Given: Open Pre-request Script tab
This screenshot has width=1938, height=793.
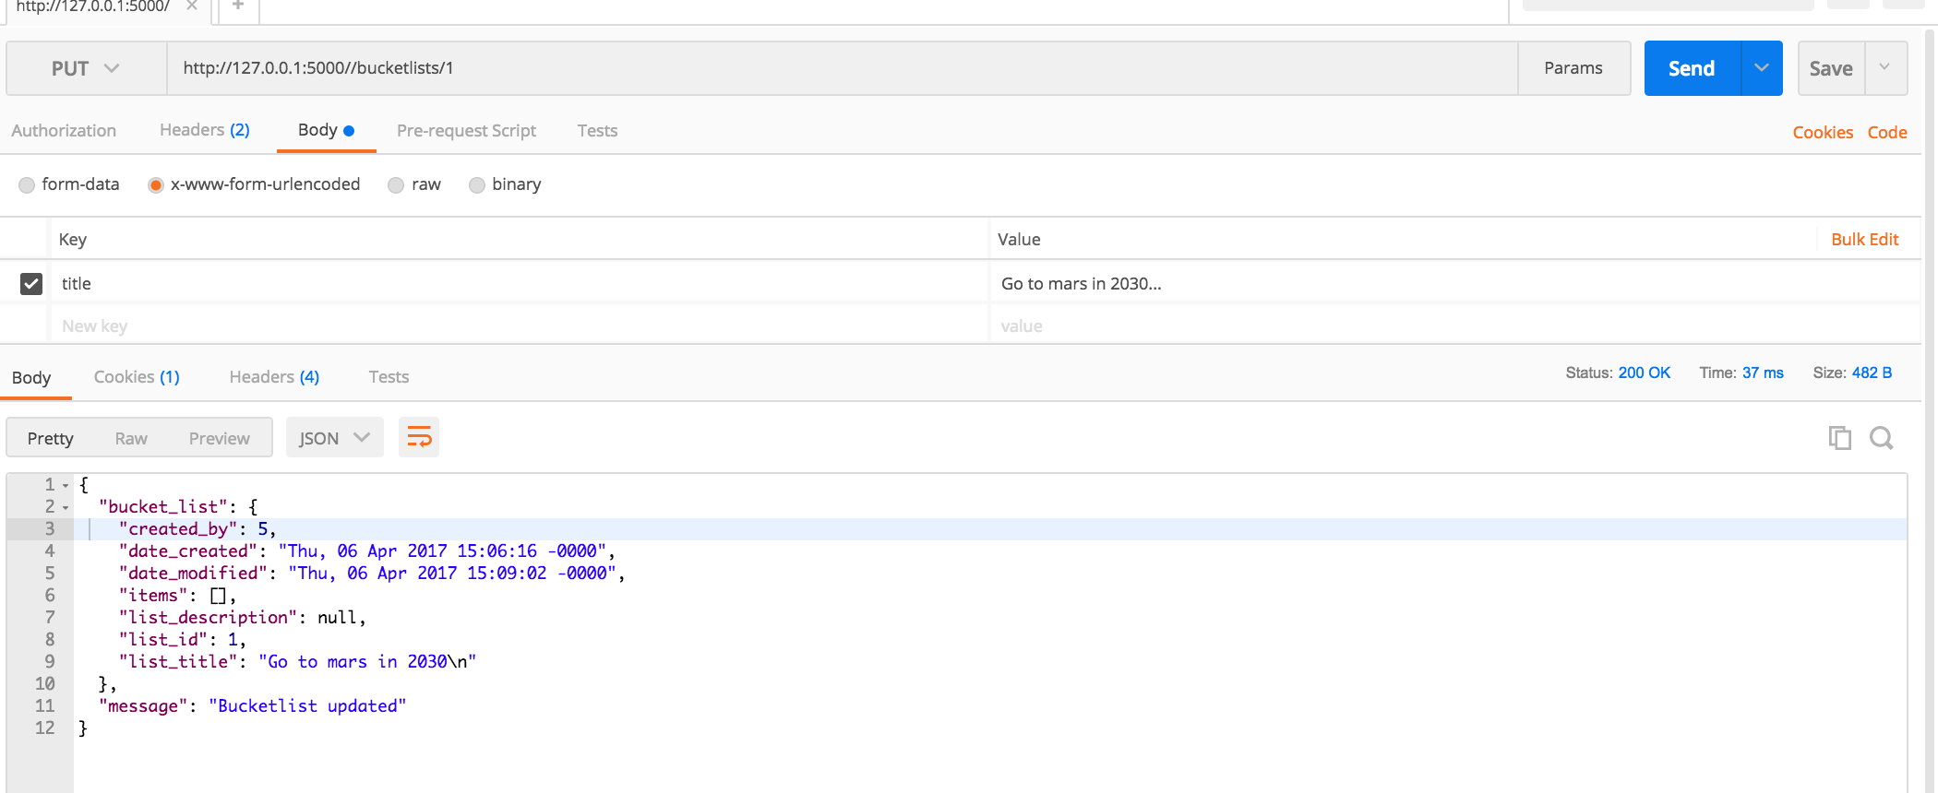Looking at the screenshot, I should click(x=466, y=131).
